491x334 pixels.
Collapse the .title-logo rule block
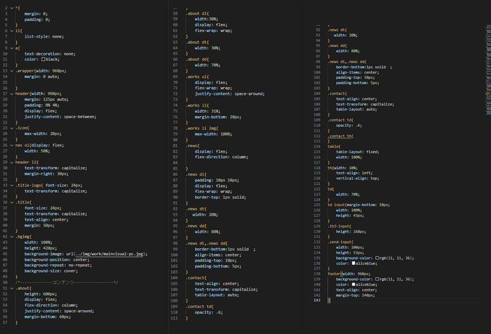click(x=12, y=186)
